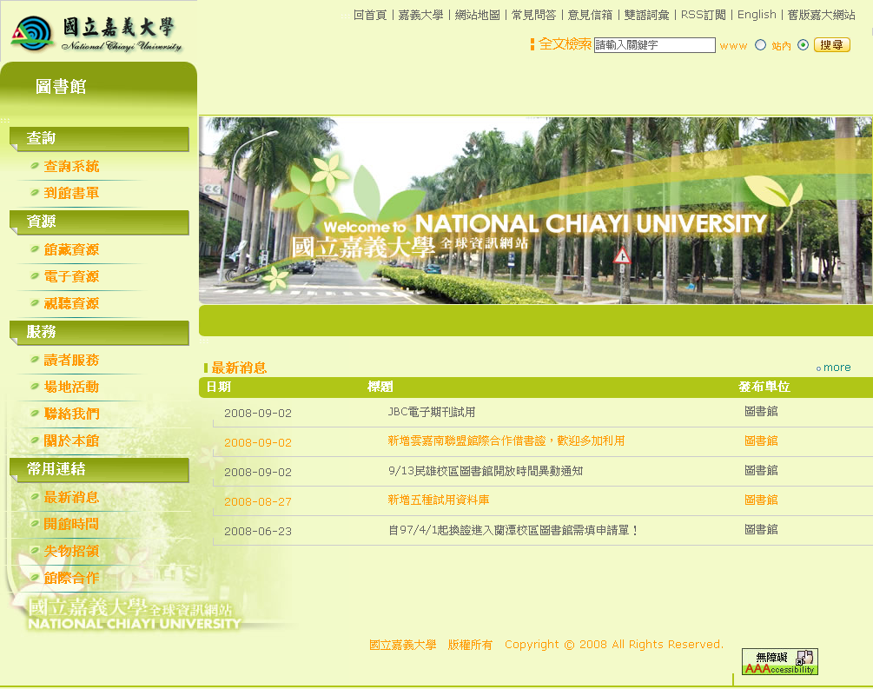Open the 新增五種試用資料庫 news item

[x=439, y=500]
